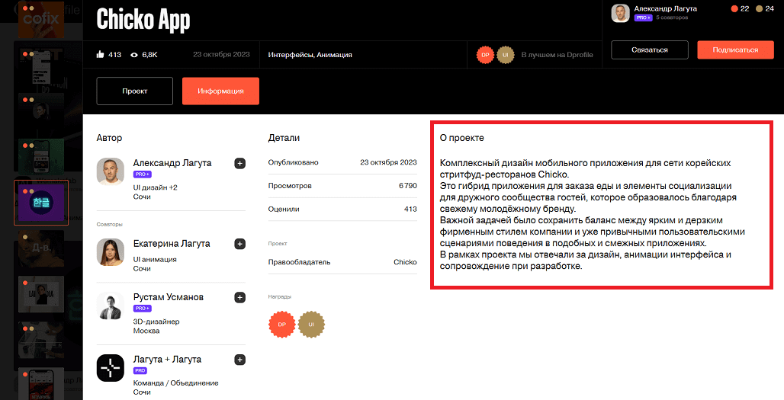The width and height of the screenshot is (784, 400).
Task: Select the Информация tab
Action: click(x=220, y=91)
